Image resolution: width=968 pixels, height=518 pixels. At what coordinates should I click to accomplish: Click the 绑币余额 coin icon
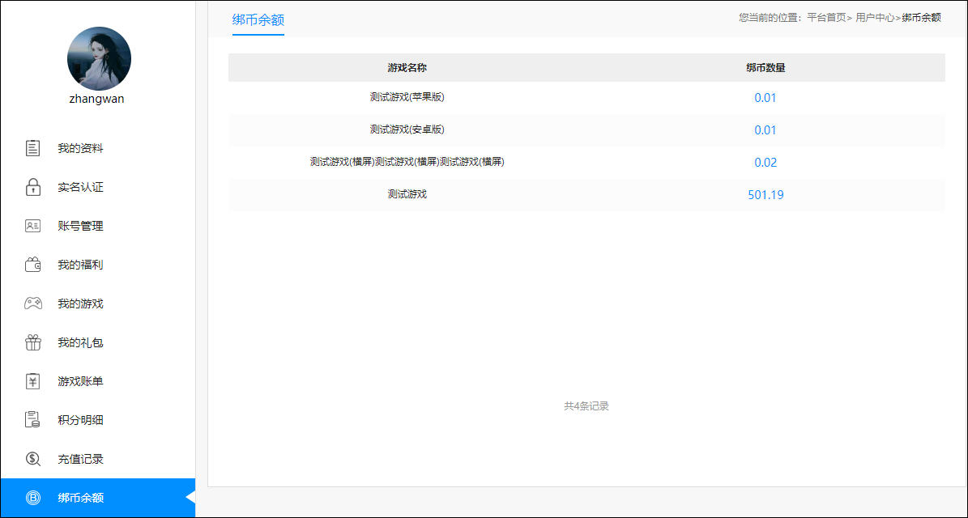[32, 498]
